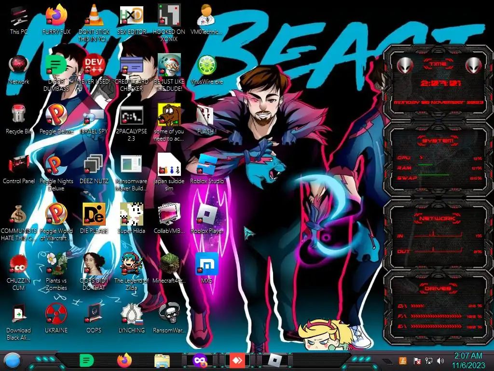Screen dimensions: 494x371
Task: Launch Peggle World of Warcraft
Action: 56,214
